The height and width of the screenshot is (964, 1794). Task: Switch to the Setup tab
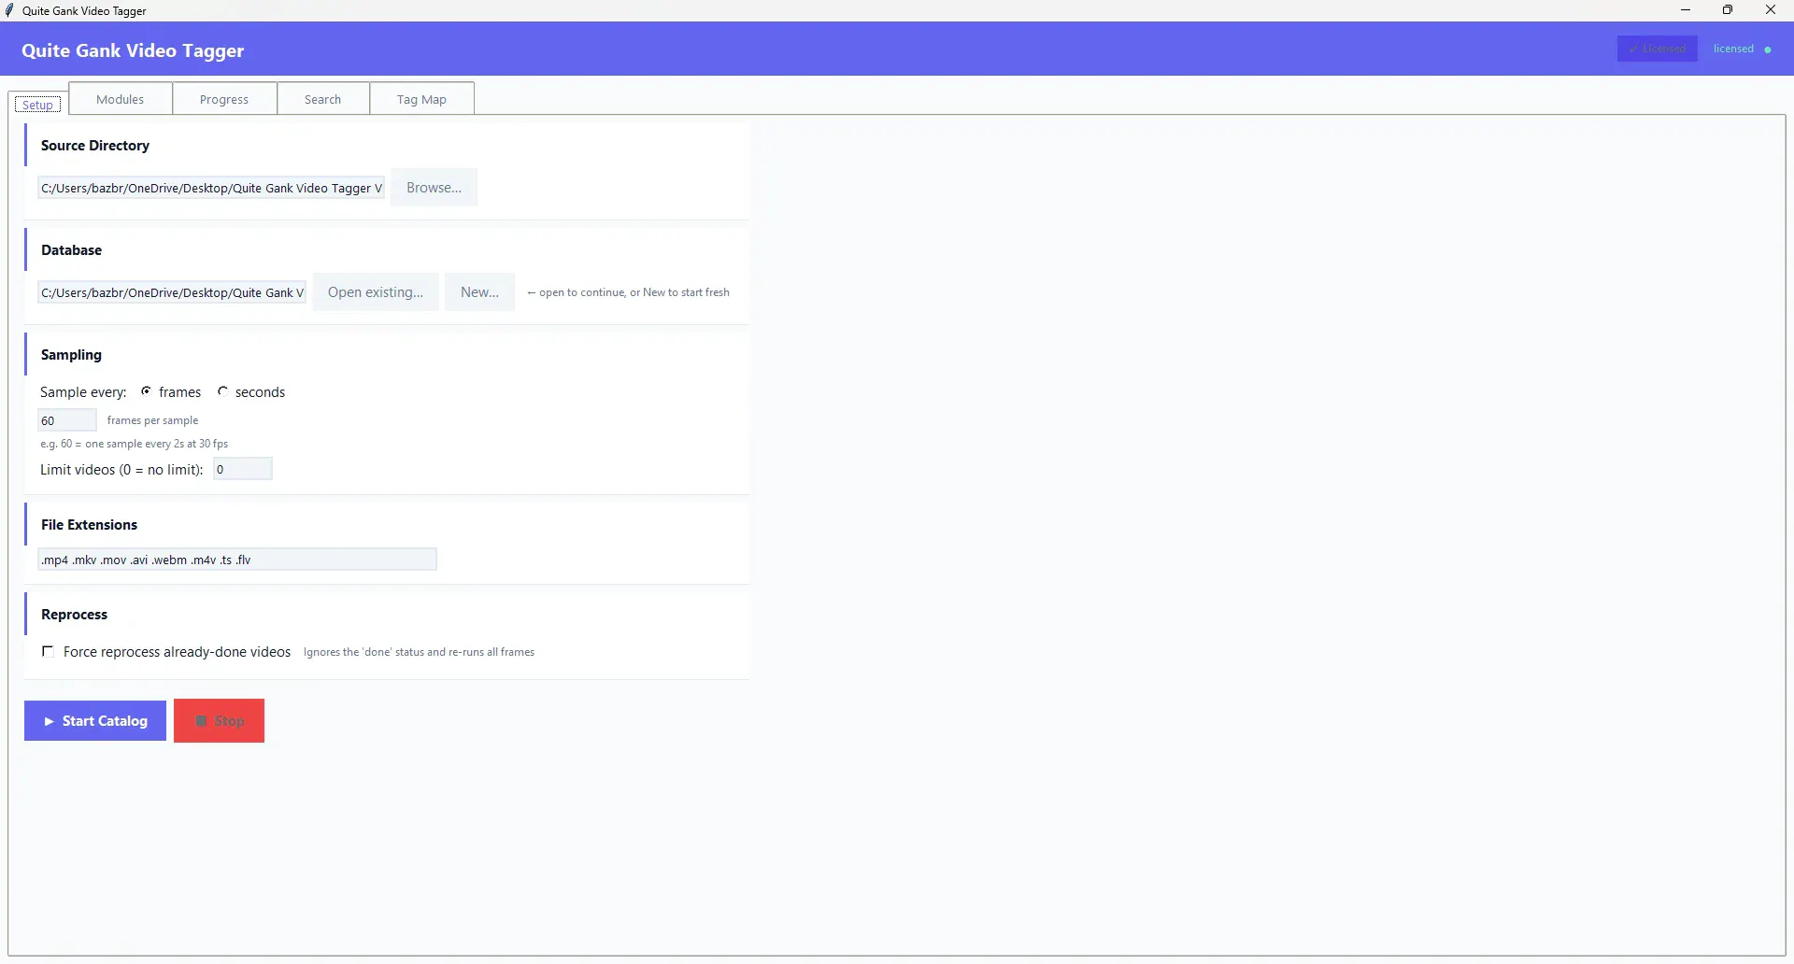coord(38,104)
